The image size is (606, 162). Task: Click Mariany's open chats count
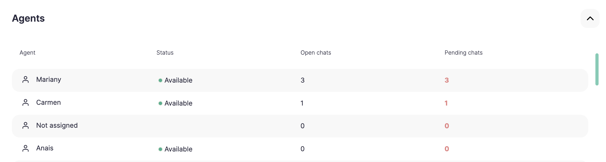(x=302, y=80)
